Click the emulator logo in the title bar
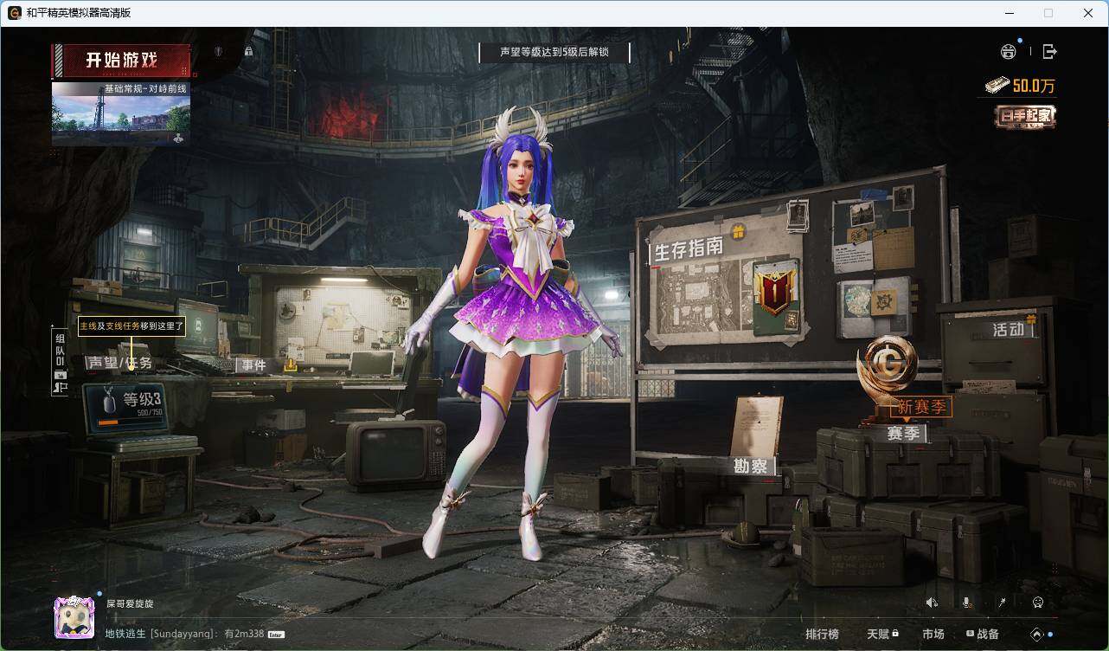Image resolution: width=1109 pixels, height=651 pixels. (14, 13)
